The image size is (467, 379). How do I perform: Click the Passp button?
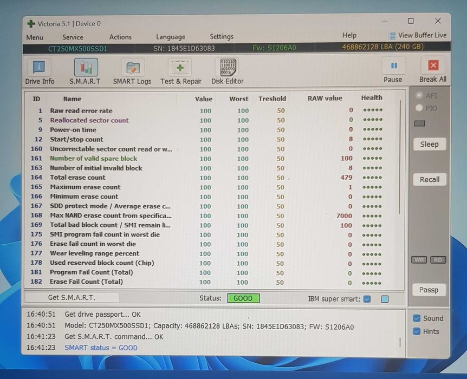click(429, 290)
